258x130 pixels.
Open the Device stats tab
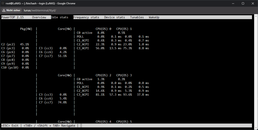point(115,17)
